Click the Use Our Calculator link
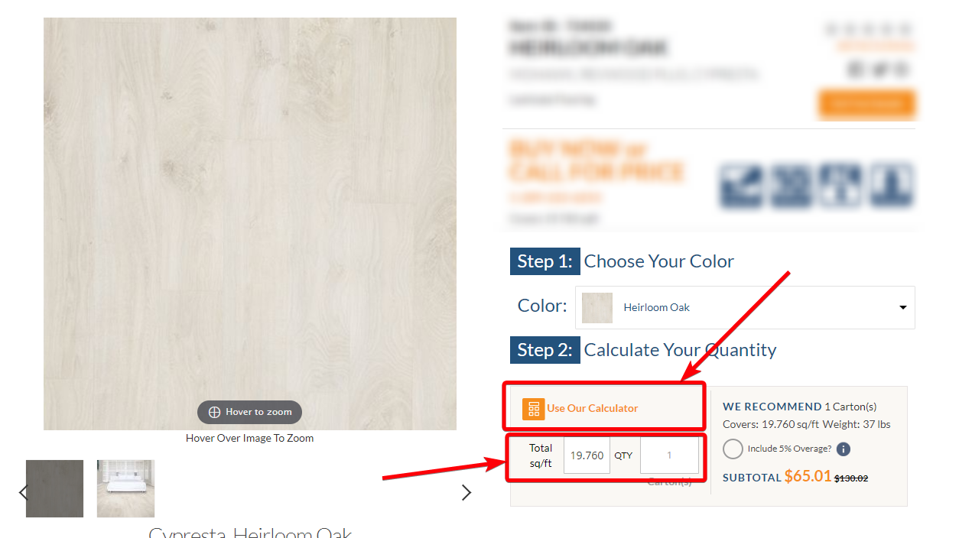Image resolution: width=972 pixels, height=538 pixels. pos(592,409)
